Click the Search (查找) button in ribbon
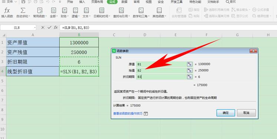The image size is (277, 139). tap(231, 2)
